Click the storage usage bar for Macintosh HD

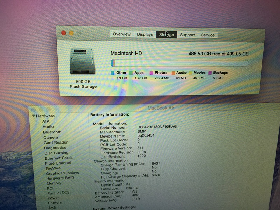coord(179,63)
